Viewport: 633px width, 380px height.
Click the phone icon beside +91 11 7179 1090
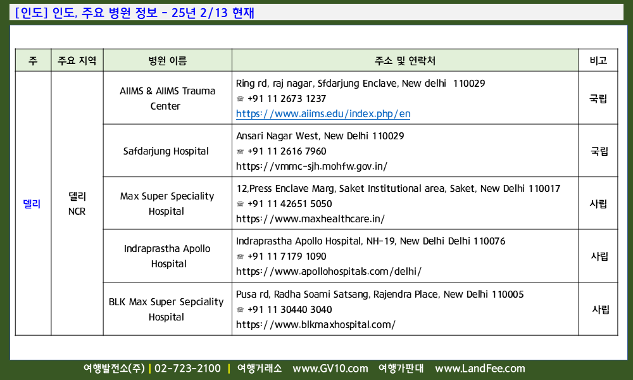240,256
